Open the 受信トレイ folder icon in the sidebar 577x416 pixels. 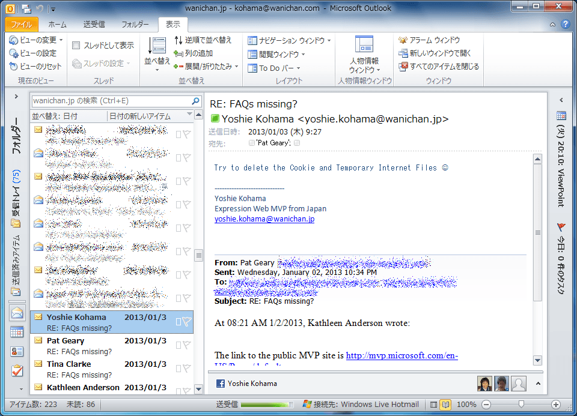pos(16,223)
